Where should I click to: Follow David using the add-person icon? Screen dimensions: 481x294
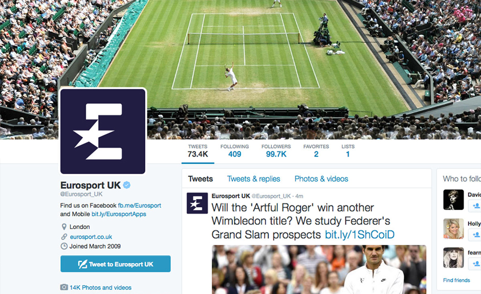point(476,206)
